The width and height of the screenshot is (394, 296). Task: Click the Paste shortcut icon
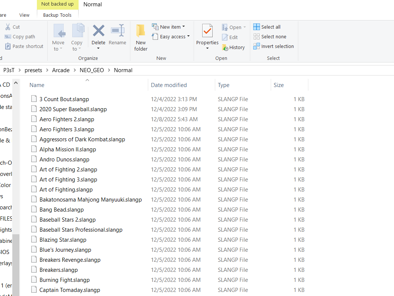click(x=8, y=46)
